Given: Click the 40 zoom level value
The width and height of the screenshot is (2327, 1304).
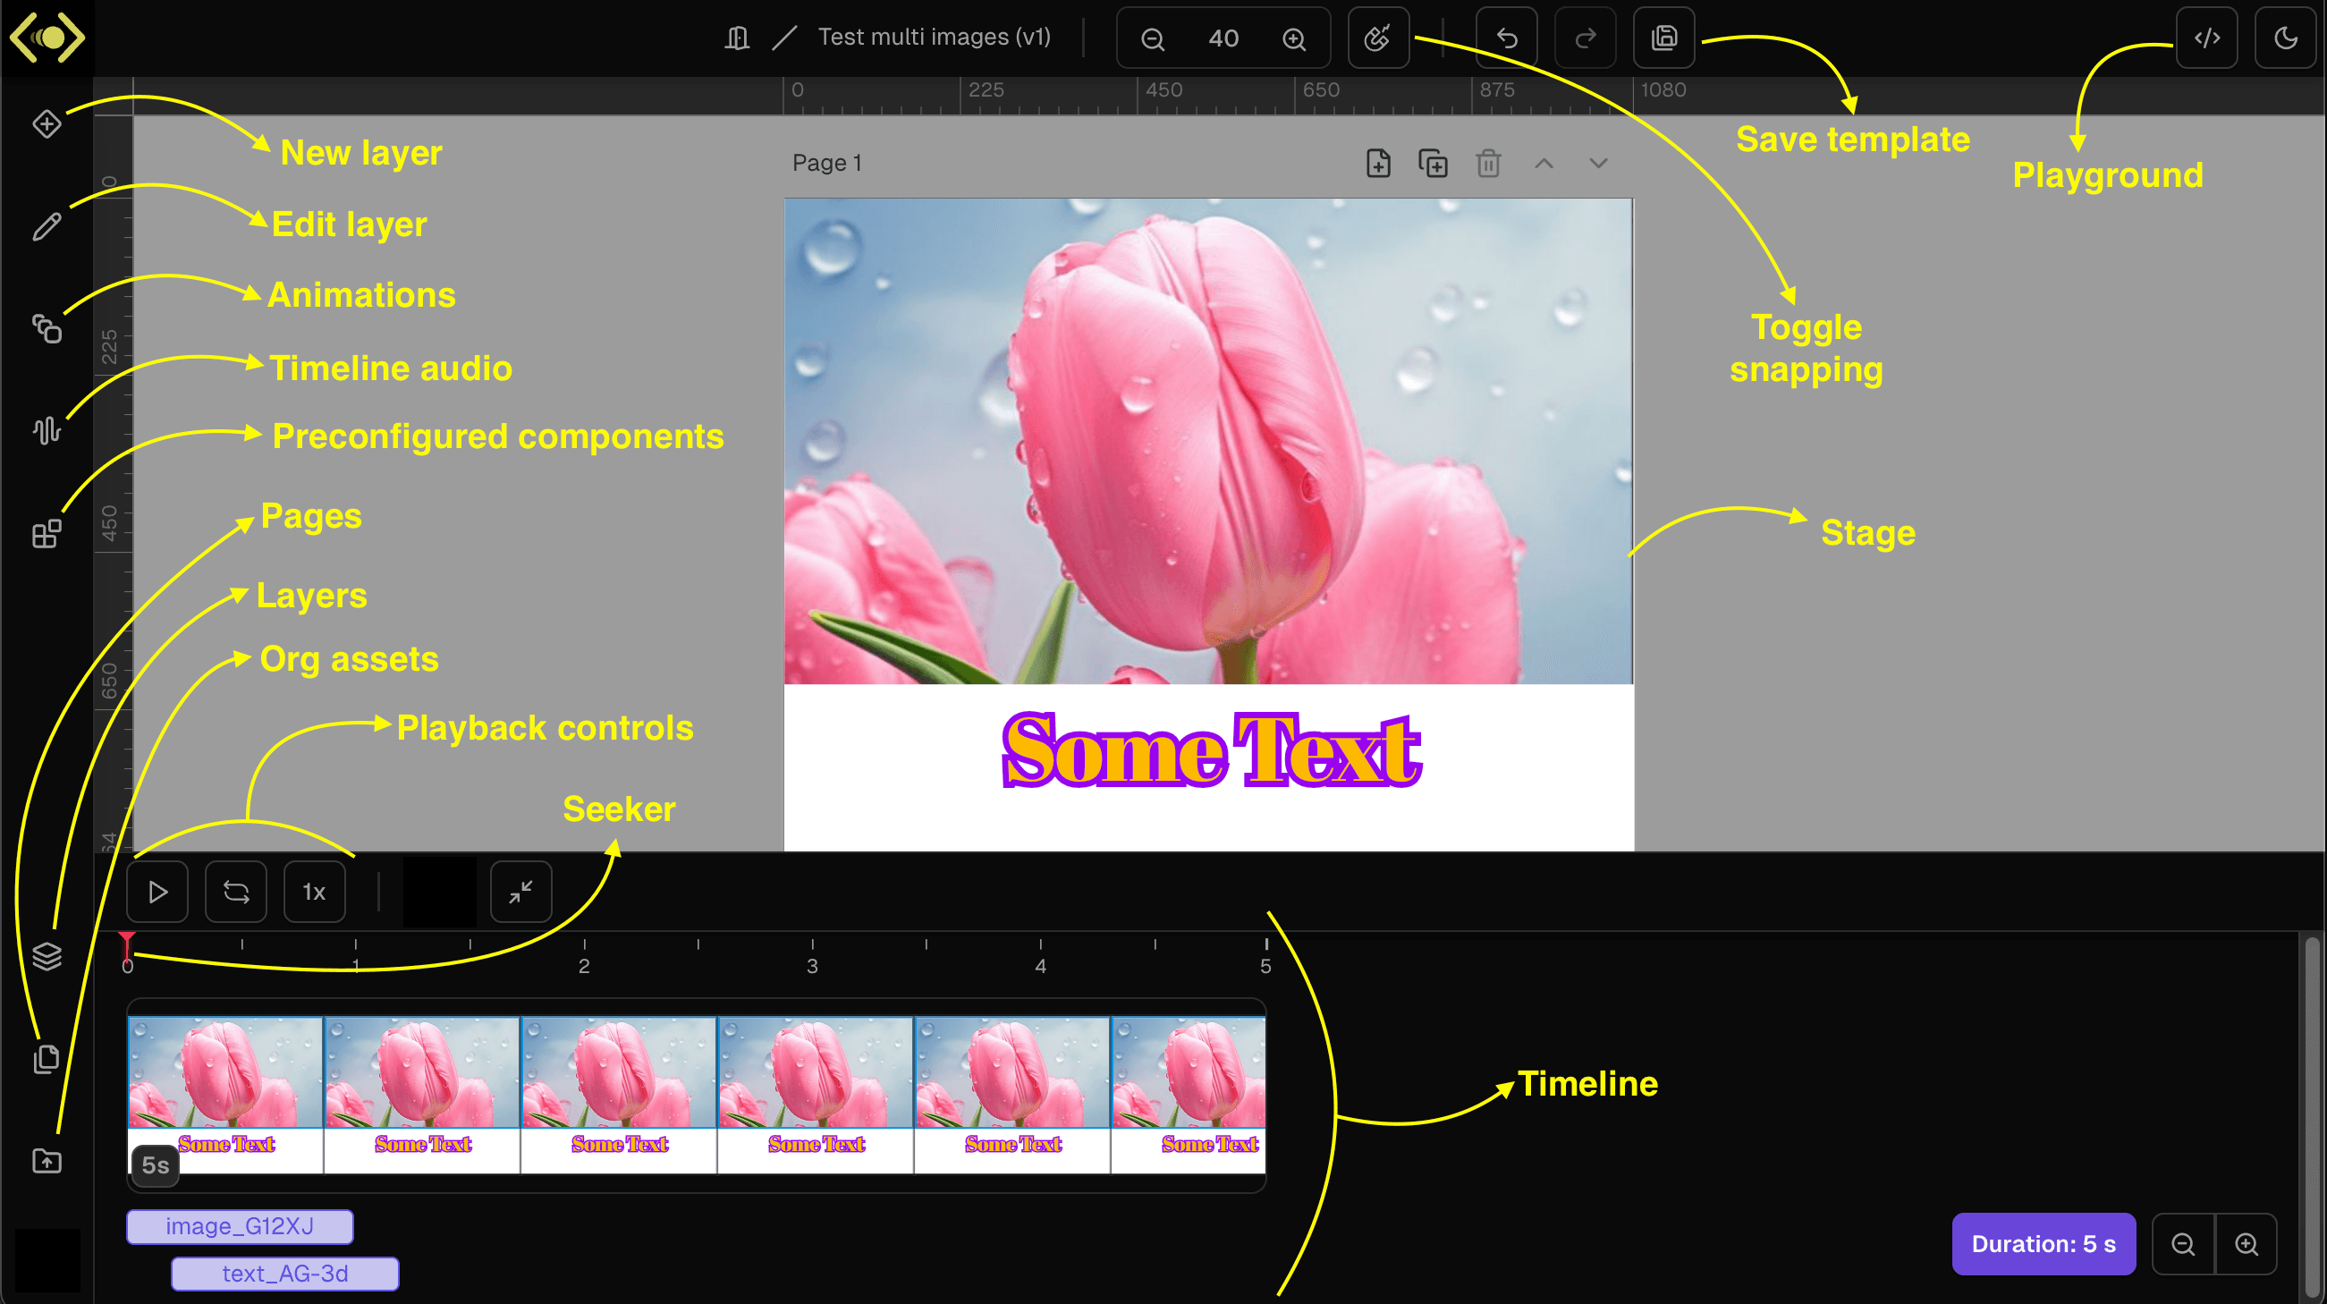Looking at the screenshot, I should pos(1223,38).
